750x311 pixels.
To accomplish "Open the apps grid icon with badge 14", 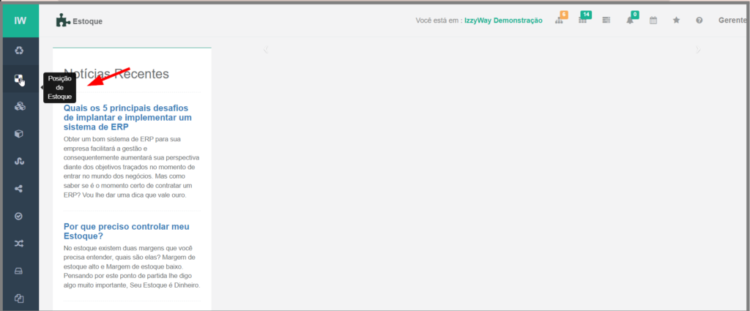I will tap(583, 20).
